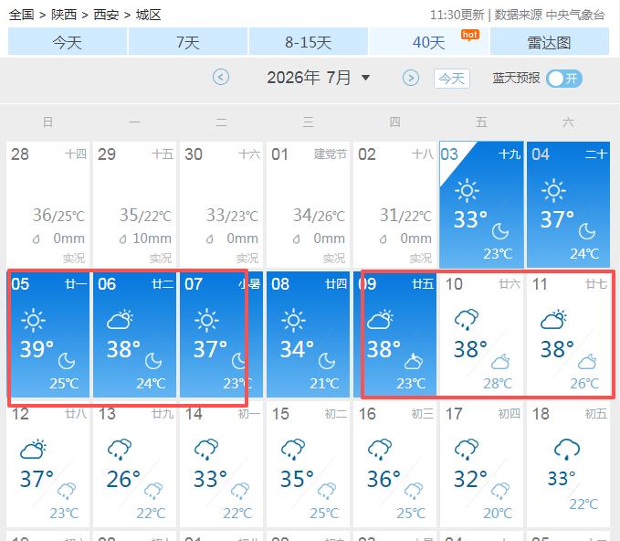Open the 全国 breadcrumb link

[21, 15]
